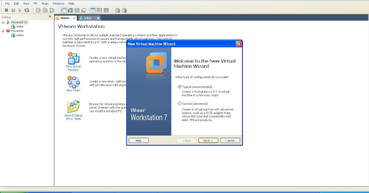Click the New Virtual Machine link text
This screenshot has width=369, height=193.
point(73,68)
